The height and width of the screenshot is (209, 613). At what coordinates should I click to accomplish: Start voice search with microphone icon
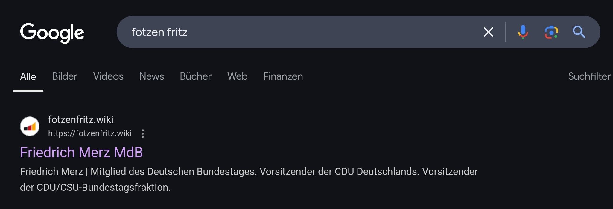pyautogui.click(x=523, y=32)
